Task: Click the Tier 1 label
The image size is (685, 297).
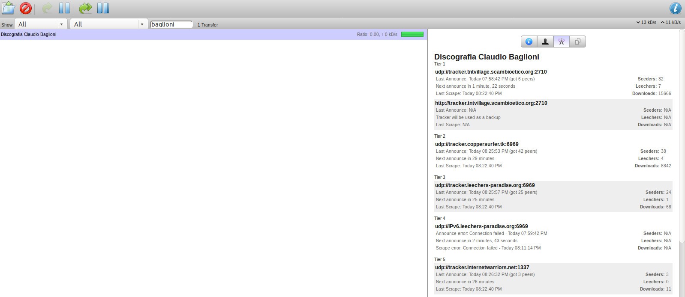Action: coord(440,64)
